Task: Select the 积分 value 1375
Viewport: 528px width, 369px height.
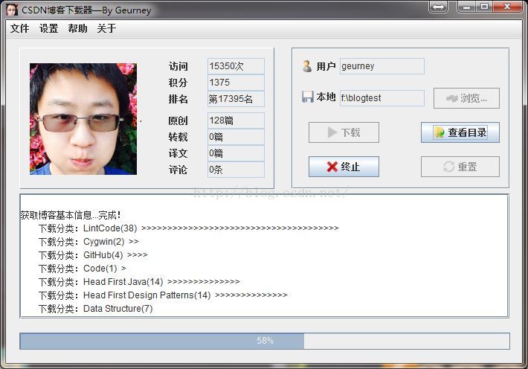Action: pos(236,83)
